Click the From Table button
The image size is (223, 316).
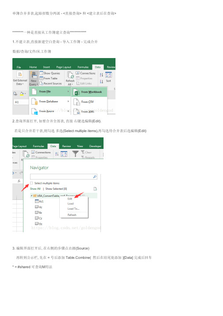coord(49,78)
